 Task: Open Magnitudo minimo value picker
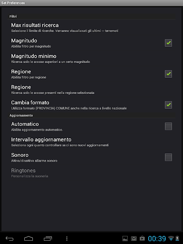click(x=91, y=59)
